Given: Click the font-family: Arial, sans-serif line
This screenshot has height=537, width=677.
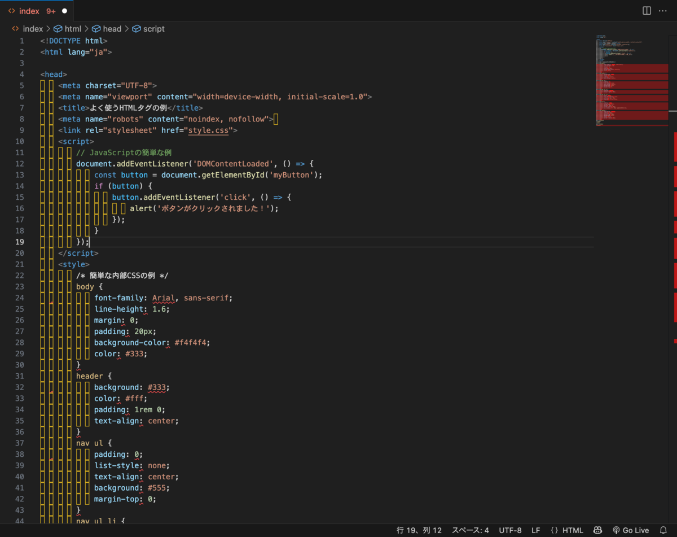Looking at the screenshot, I should pos(164,298).
